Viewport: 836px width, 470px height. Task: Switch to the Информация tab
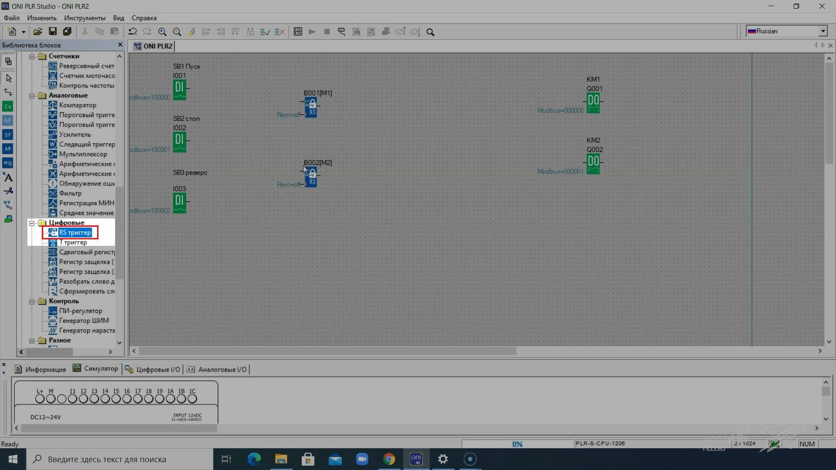(41, 369)
